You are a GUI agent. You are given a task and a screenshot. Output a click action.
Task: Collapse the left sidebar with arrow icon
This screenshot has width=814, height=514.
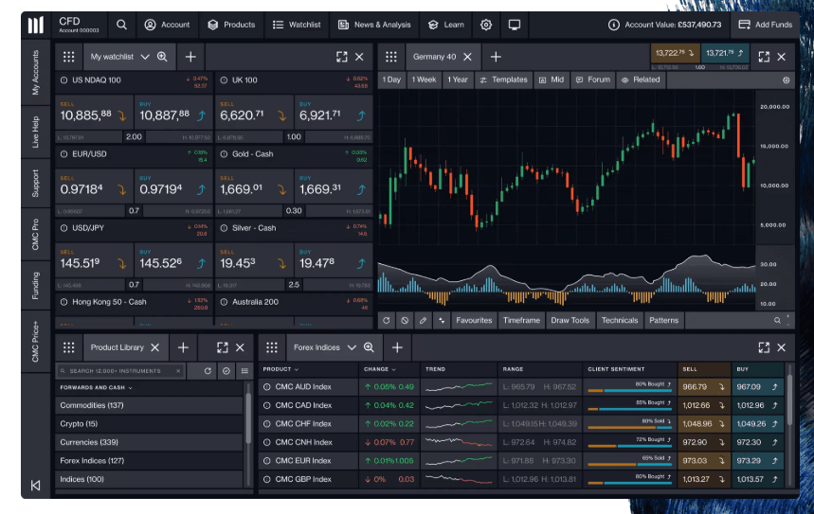click(35, 486)
